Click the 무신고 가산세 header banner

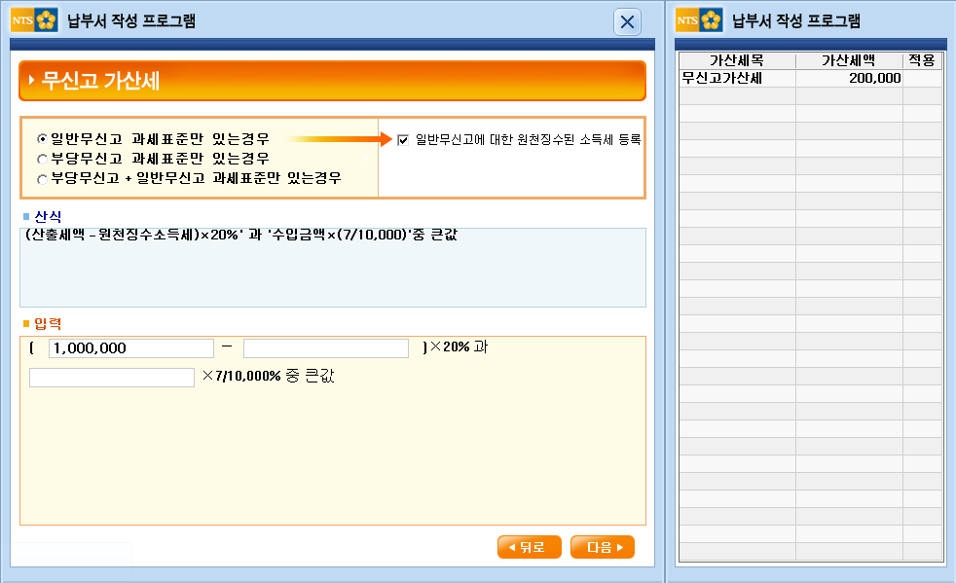[332, 81]
